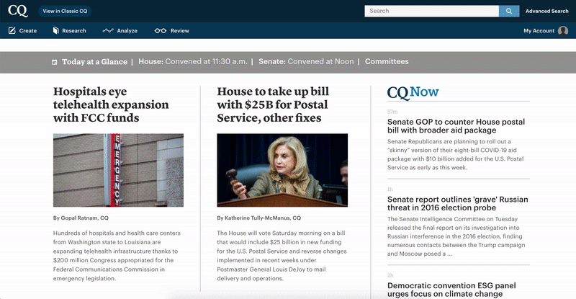Click the hospitals telehealth summary paragraph
Viewport: 576px width, 299px height.
coord(117,256)
